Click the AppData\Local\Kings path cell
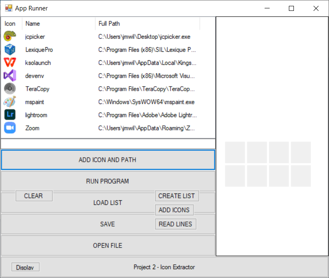Viewport: 329px width, 278px height. point(147,63)
